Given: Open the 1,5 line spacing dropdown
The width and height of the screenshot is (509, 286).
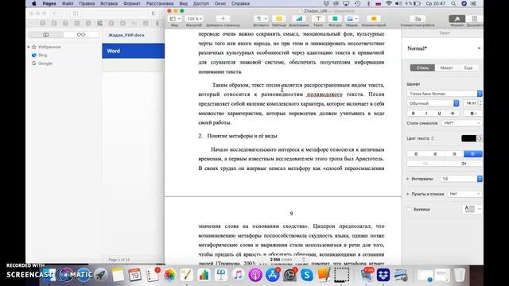Looking at the screenshot, I should tap(461, 179).
